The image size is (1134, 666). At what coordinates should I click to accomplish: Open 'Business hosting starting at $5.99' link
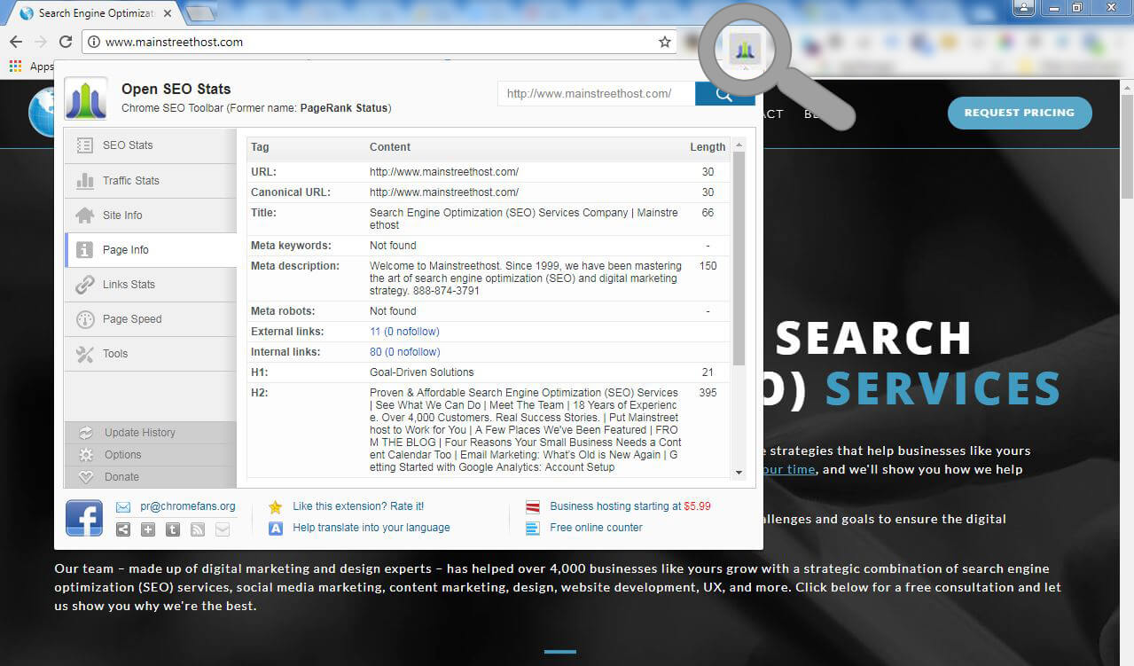[x=630, y=506]
